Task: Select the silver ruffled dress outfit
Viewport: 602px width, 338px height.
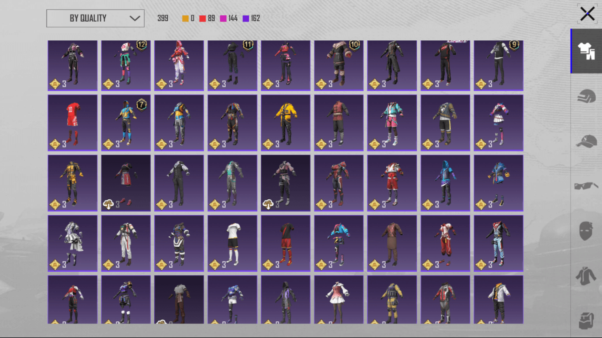Action: (72, 243)
